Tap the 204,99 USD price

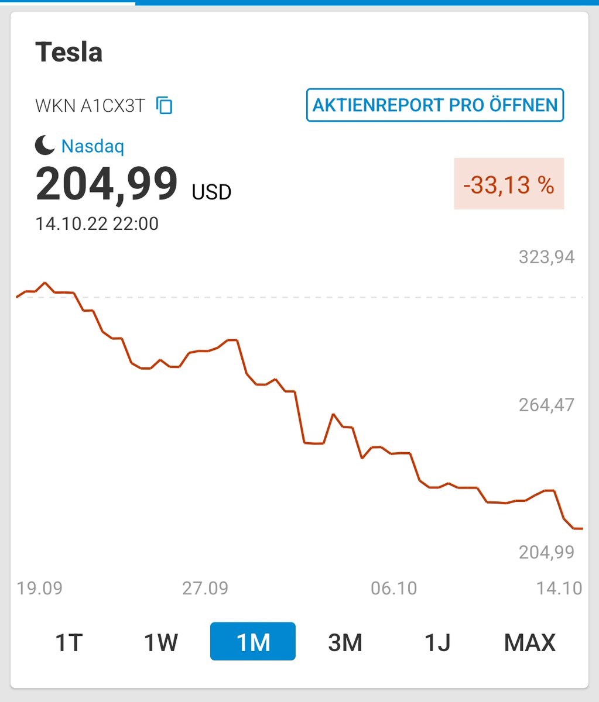[134, 185]
